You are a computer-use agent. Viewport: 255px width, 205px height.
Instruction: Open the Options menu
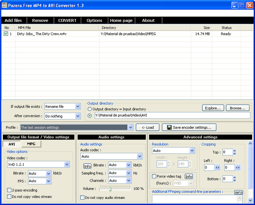[94, 20]
